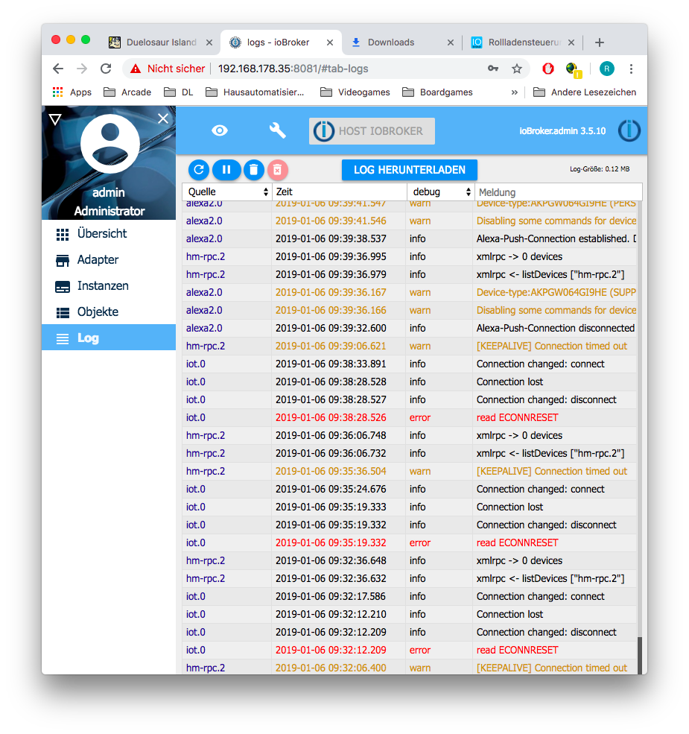Screen dimensions: 689x734
Task: Clear the log list with the blue trash icon
Action: (254, 169)
